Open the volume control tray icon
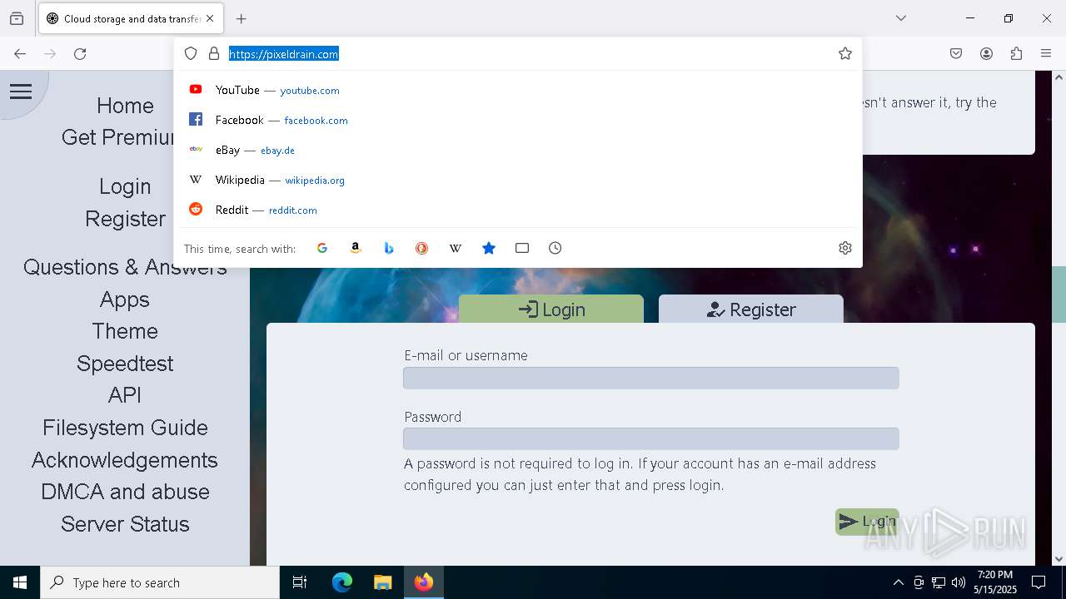Screen dimensions: 1066x599 tap(959, 582)
